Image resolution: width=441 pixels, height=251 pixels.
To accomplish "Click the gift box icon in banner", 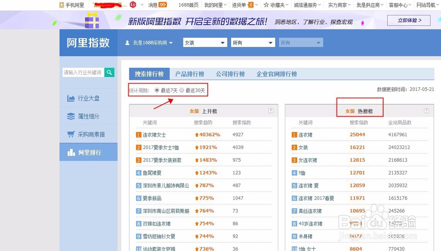I will click(92, 20).
